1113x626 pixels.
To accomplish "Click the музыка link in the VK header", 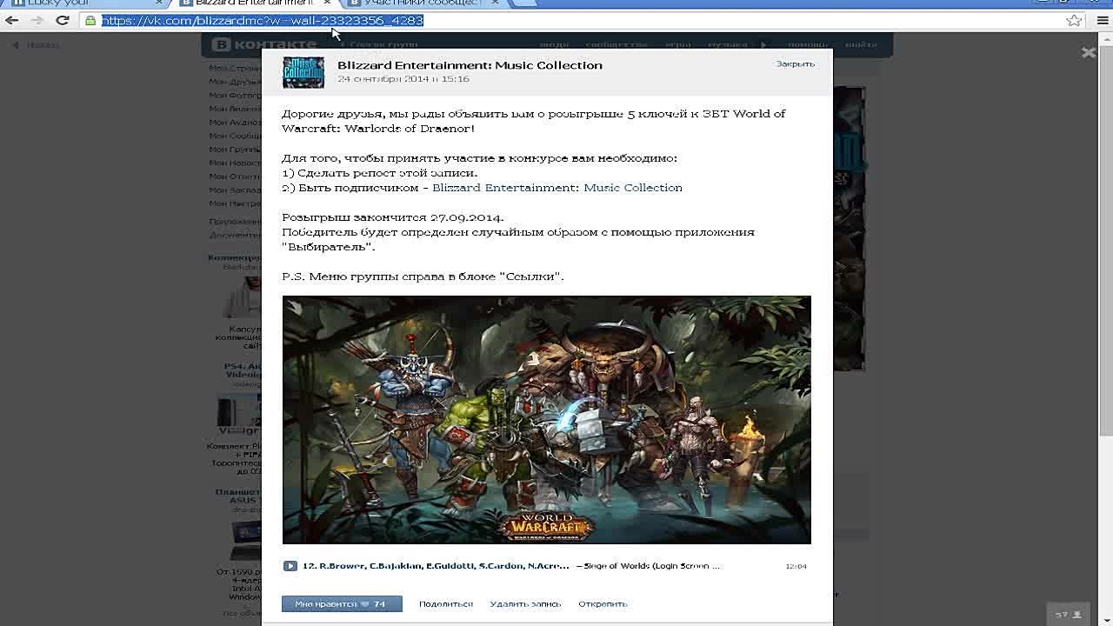I will [x=727, y=44].
